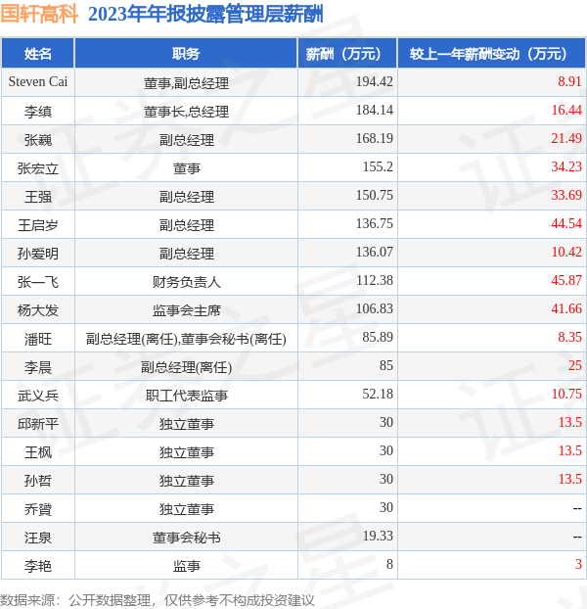The image size is (587, 609).
Task: Click 潘旺's position 副总经理(离任),董事会秘书(离任)
Action: (186, 339)
